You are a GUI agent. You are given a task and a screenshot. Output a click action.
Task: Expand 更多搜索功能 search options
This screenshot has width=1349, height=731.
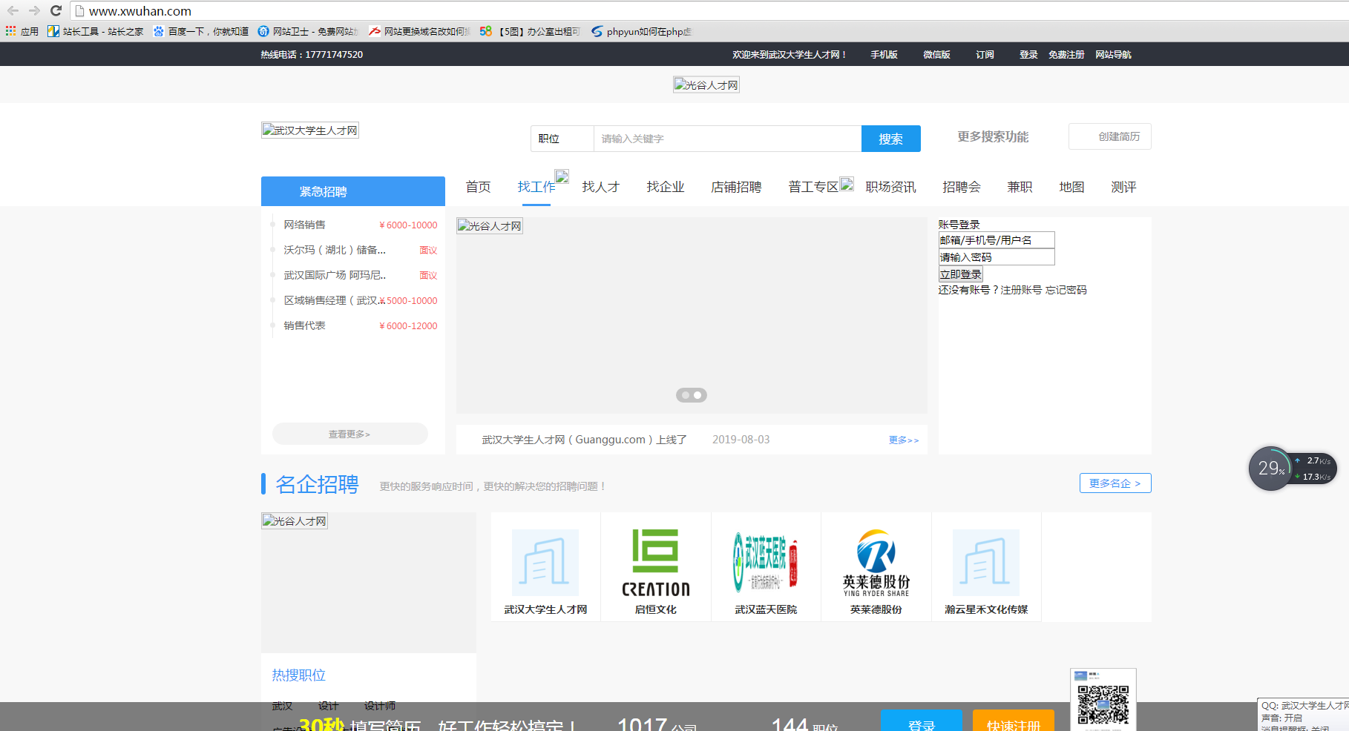coord(992,136)
